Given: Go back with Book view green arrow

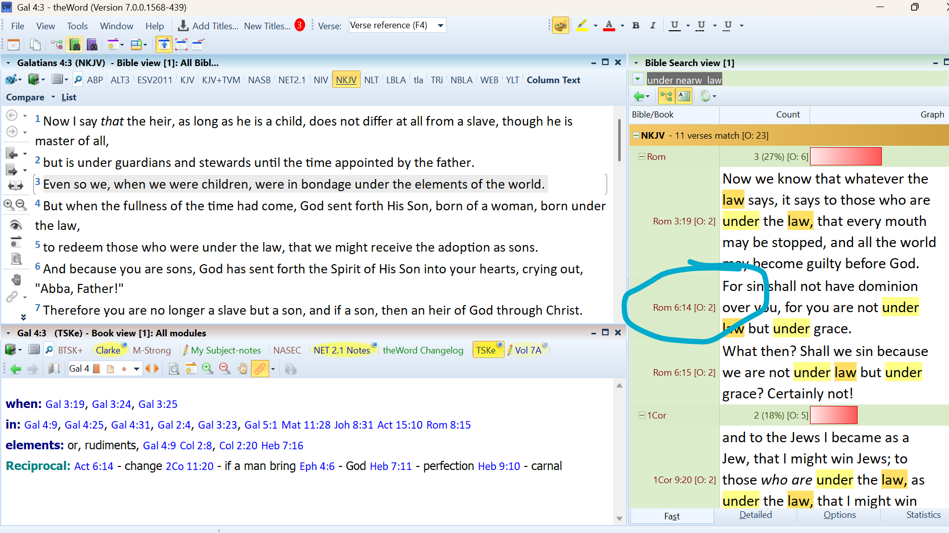Looking at the screenshot, I should pos(16,369).
